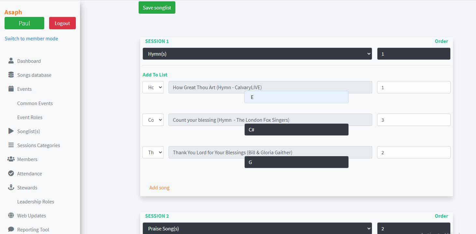Go to Leadership Roles menu item

(35, 201)
